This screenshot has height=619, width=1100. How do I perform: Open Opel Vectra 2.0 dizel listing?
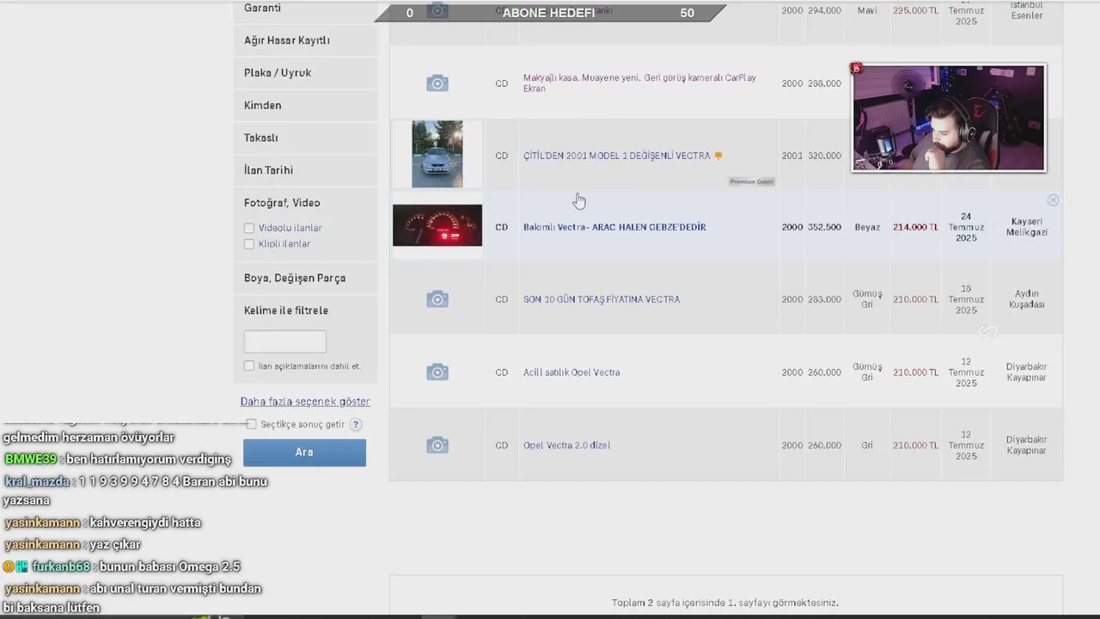tap(566, 445)
